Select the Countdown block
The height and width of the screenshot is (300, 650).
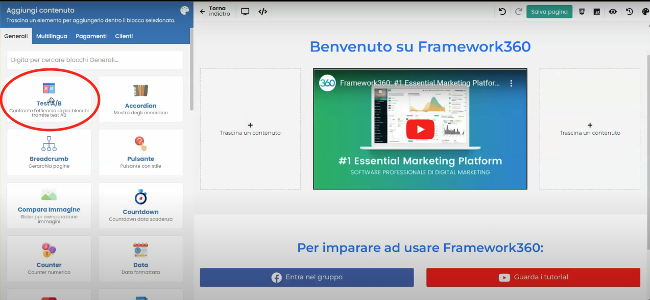[x=140, y=206]
